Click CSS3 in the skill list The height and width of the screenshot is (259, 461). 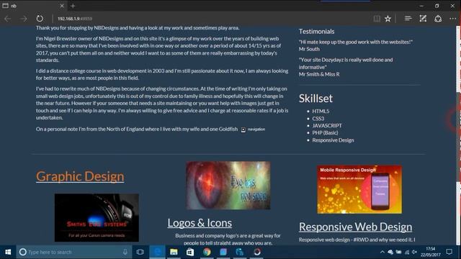[x=318, y=118]
